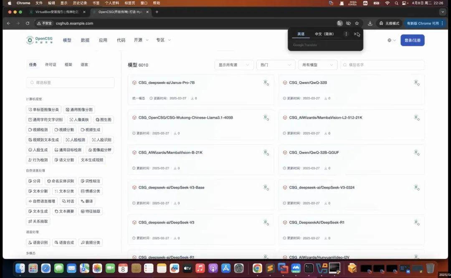Enable the 语音识别 filter tag
The image size is (451, 278).
38,242
